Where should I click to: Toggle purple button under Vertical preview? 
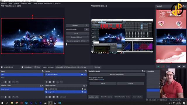pos(168,67)
